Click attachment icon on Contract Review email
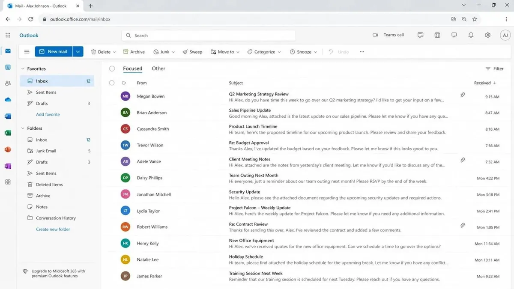 (463, 225)
